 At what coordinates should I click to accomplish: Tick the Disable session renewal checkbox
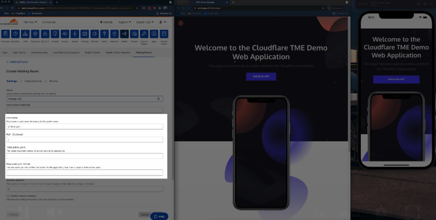8,196
